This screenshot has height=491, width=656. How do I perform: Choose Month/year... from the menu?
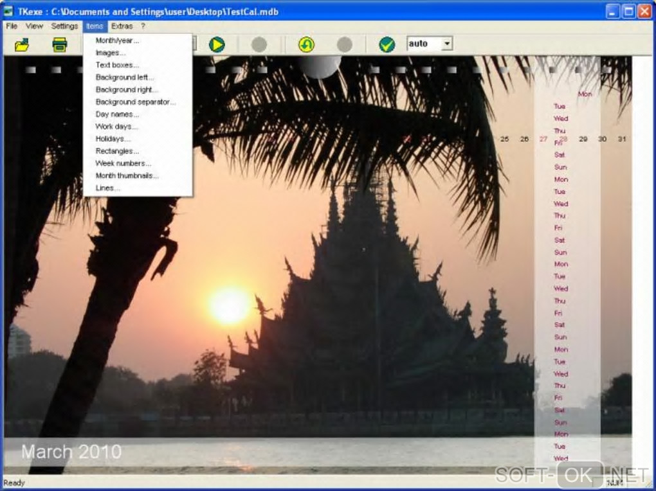[x=138, y=40]
